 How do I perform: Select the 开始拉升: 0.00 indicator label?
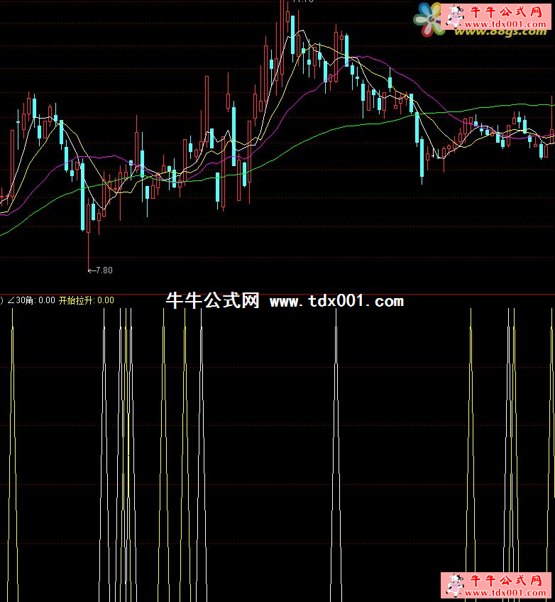pos(87,300)
